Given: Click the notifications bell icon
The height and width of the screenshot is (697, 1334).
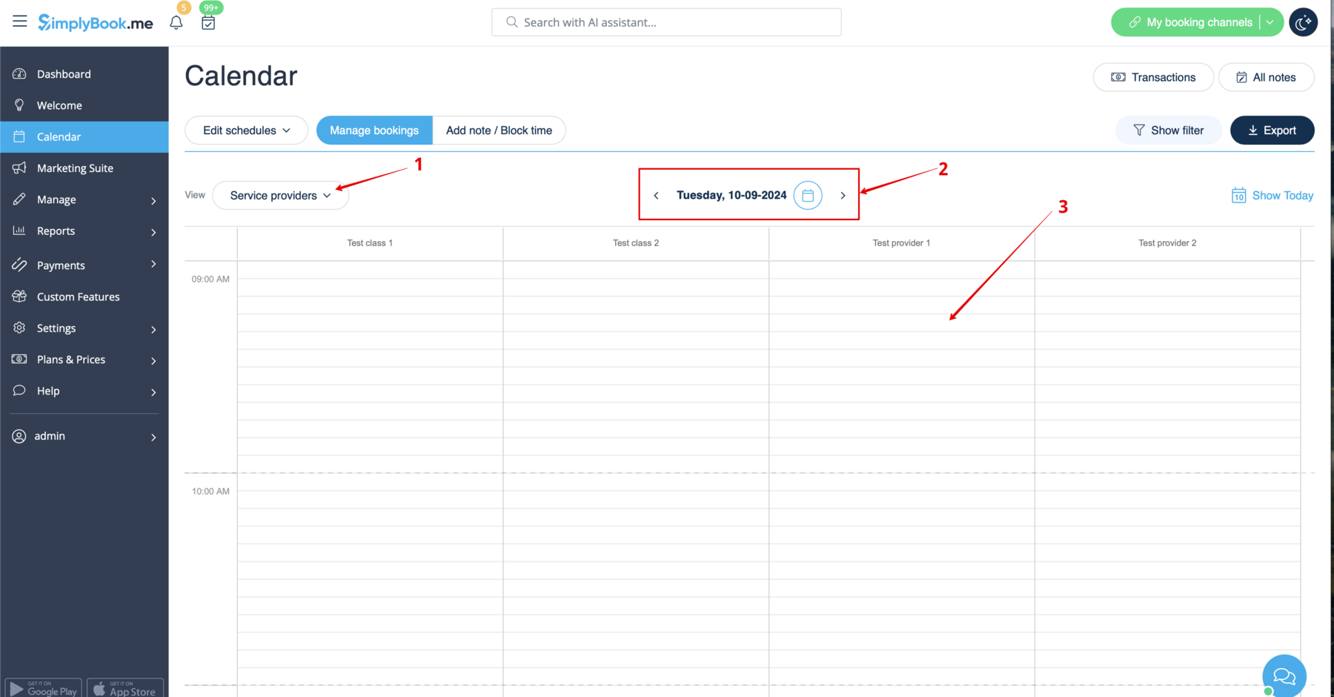Looking at the screenshot, I should [176, 22].
